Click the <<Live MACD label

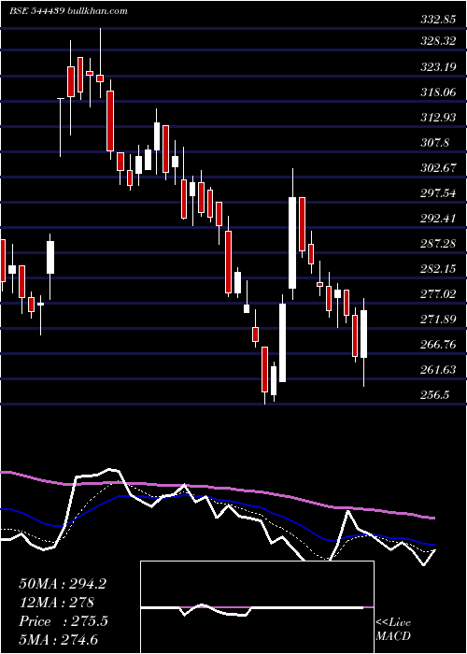pyautogui.click(x=393, y=630)
